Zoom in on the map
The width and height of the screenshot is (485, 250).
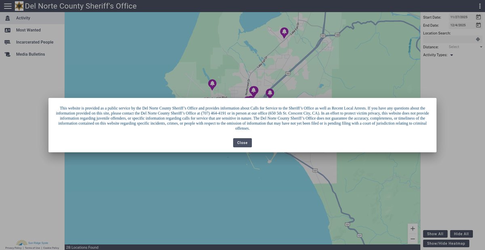(413, 229)
